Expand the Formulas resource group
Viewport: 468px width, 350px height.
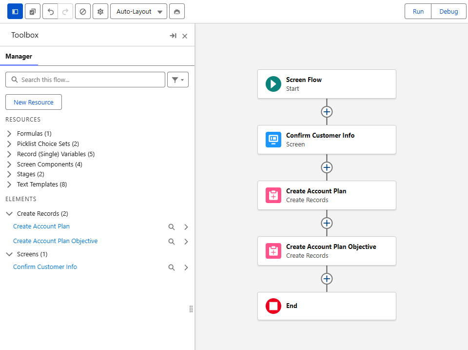coord(9,134)
